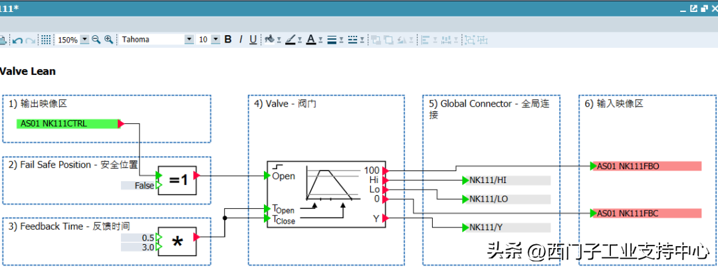Expand the font size 10 dropdown
The height and width of the screenshot is (268, 718).
tap(215, 40)
